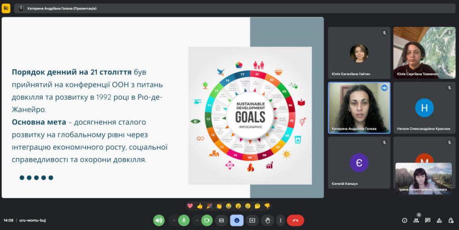Open the chat with everyone panel

point(428,220)
